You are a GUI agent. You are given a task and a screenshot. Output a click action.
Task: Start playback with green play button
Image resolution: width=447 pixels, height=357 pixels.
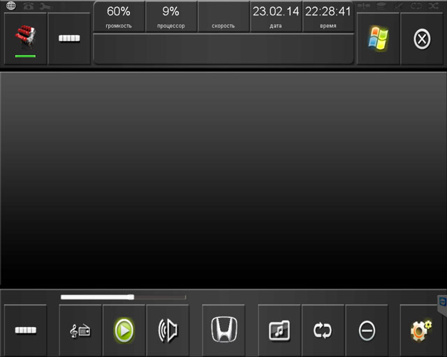(124, 331)
